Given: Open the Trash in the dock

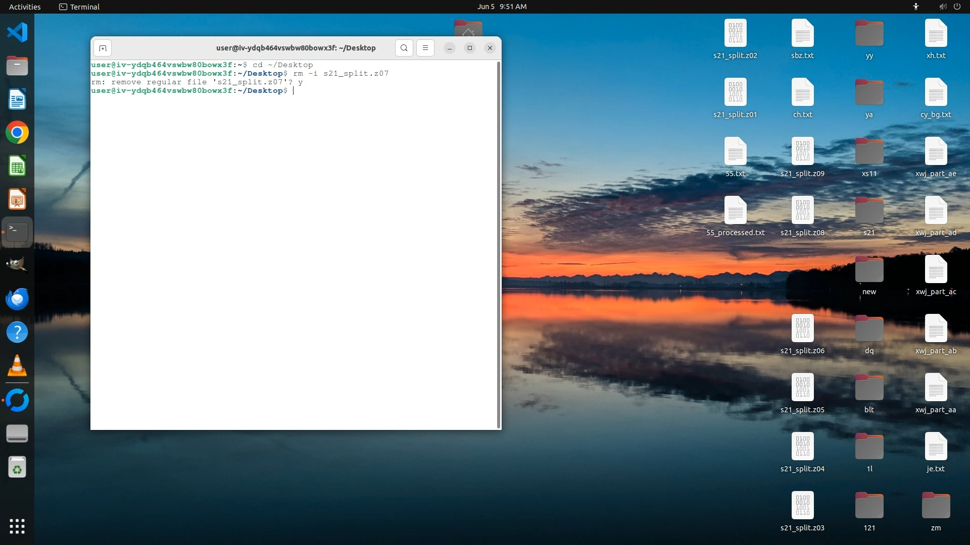Looking at the screenshot, I should (17, 467).
